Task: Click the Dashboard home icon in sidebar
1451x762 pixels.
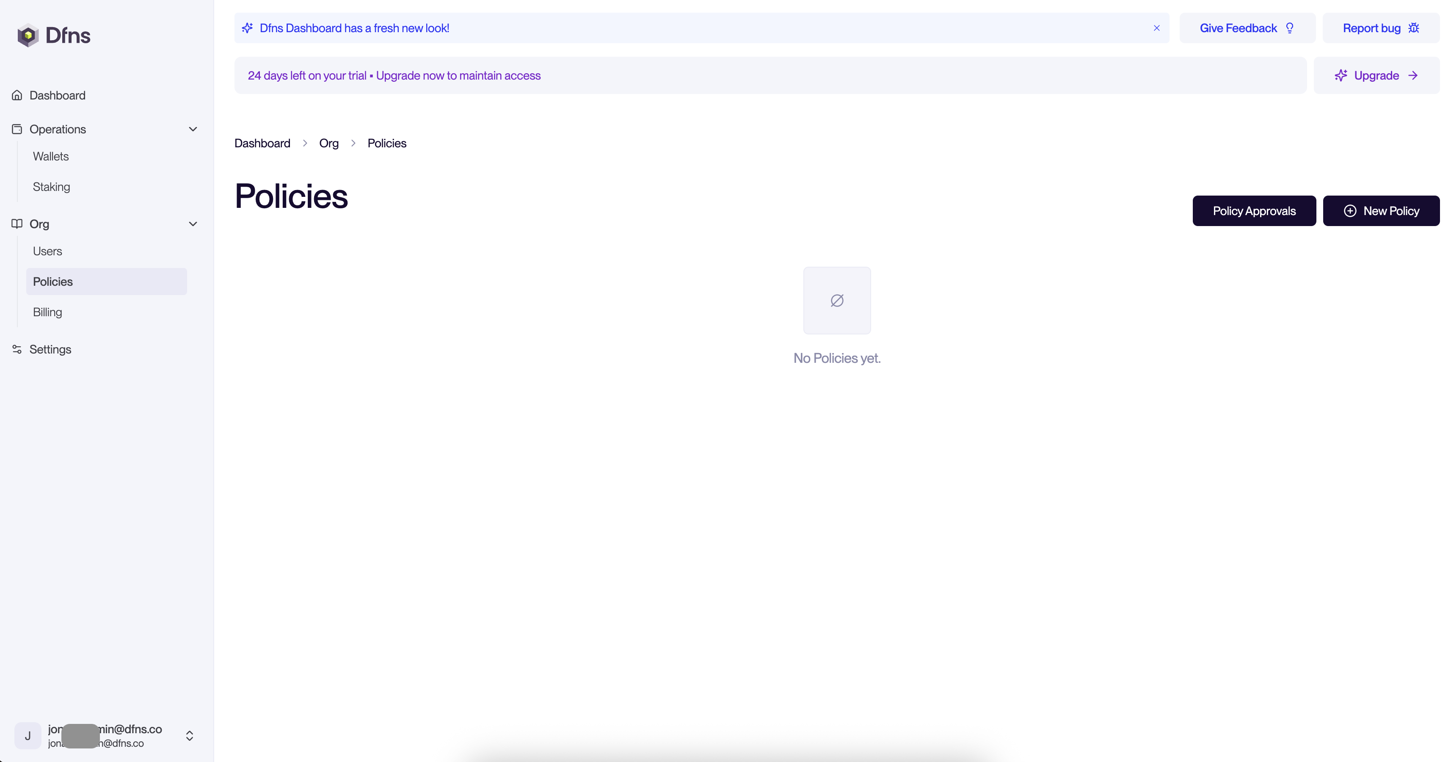Action: click(17, 95)
